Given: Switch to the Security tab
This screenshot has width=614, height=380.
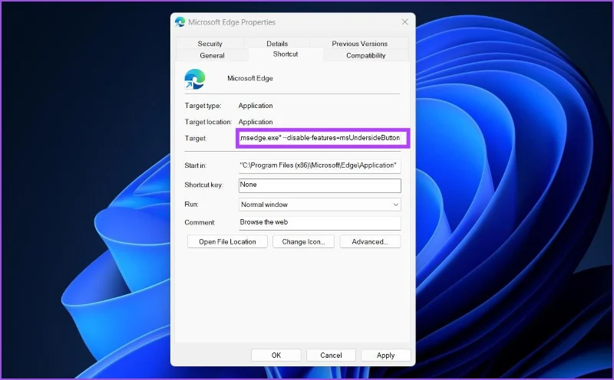Looking at the screenshot, I should [210, 44].
